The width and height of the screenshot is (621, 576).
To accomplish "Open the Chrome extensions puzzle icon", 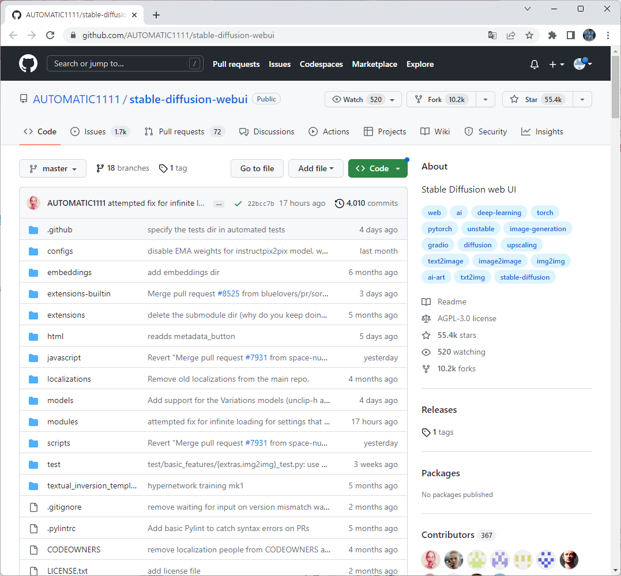I will click(552, 35).
